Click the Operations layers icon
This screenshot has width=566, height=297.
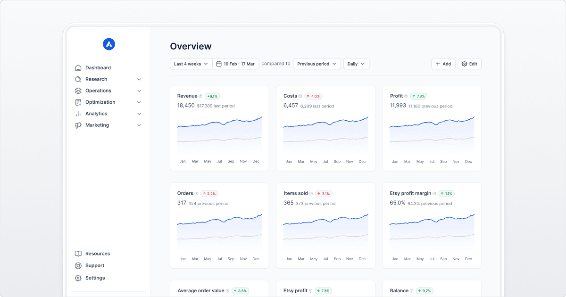click(78, 91)
